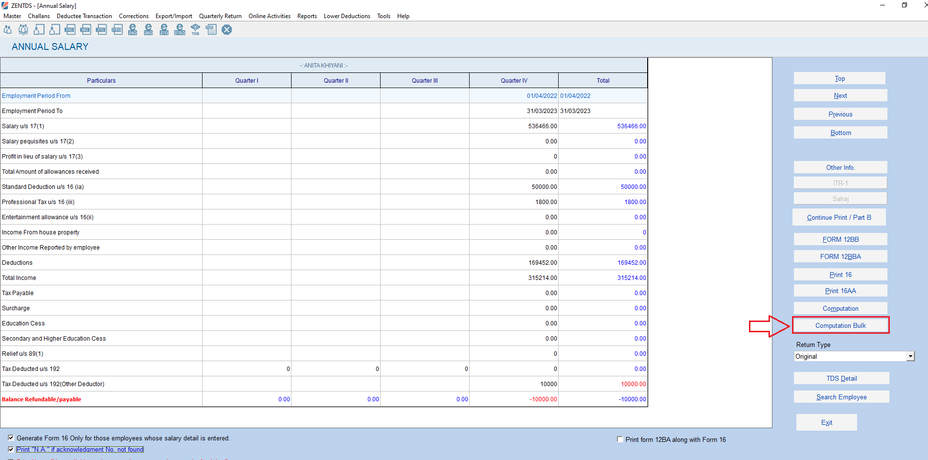Open the Return Type dropdown arrow
This screenshot has width=928, height=460.
pos(910,356)
